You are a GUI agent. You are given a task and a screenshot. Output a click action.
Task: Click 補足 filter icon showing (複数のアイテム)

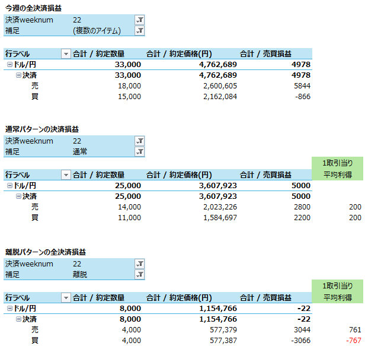click(x=139, y=30)
